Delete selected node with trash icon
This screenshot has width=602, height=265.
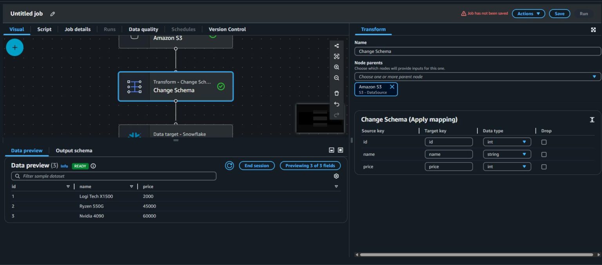pyautogui.click(x=336, y=93)
